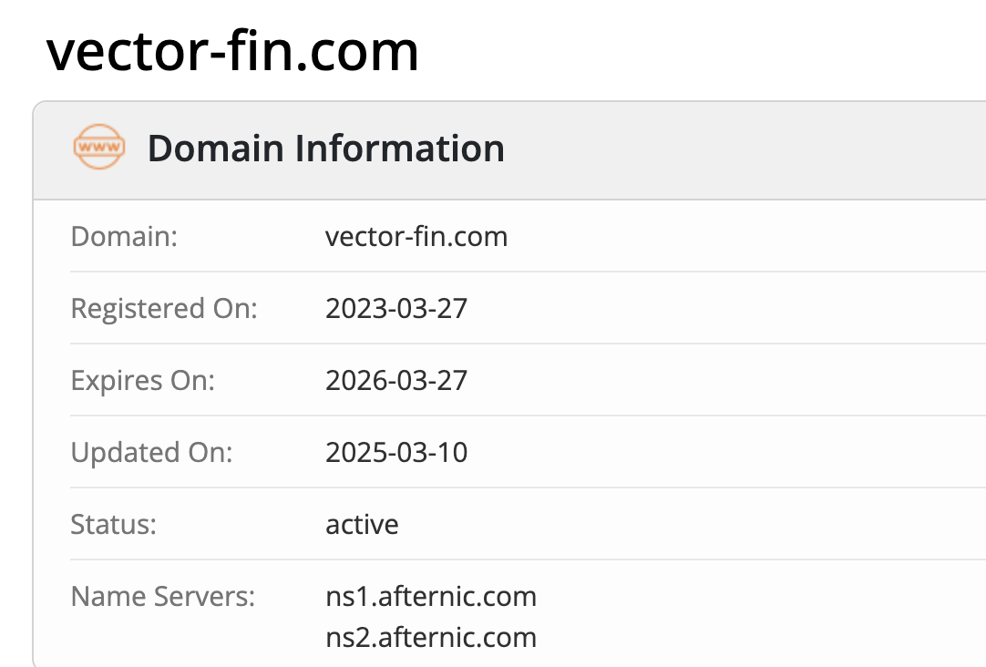The width and height of the screenshot is (986, 667).
Task: Click the Domain Information heading
Action: point(325,149)
